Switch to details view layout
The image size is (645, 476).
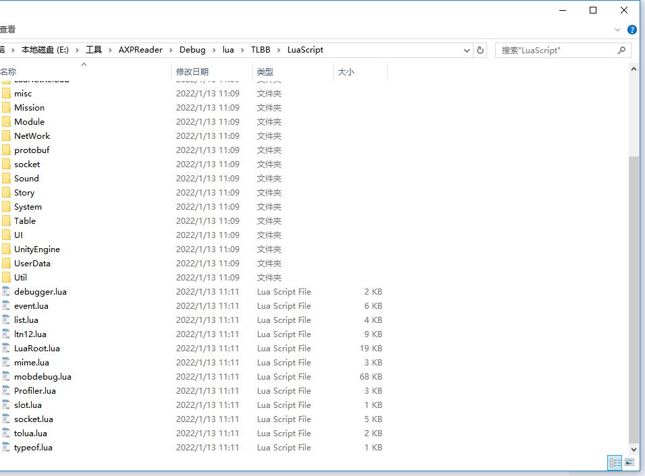point(615,463)
